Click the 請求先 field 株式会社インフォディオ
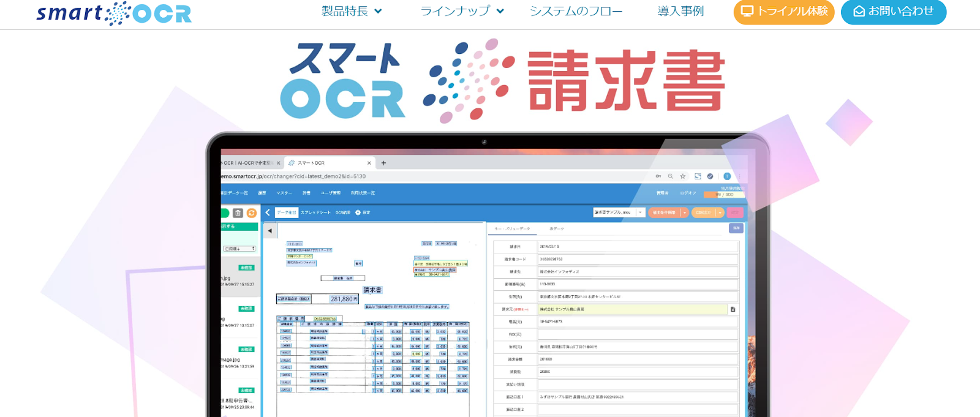 click(x=638, y=272)
